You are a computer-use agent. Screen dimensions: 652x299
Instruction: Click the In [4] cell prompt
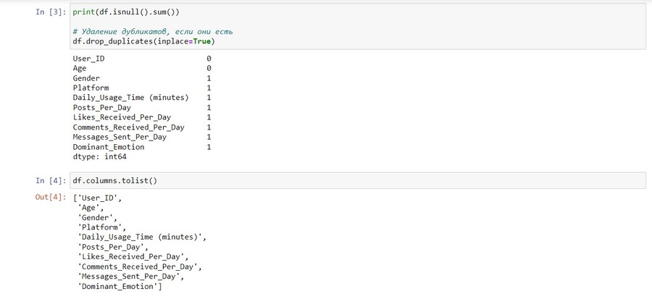pos(51,181)
